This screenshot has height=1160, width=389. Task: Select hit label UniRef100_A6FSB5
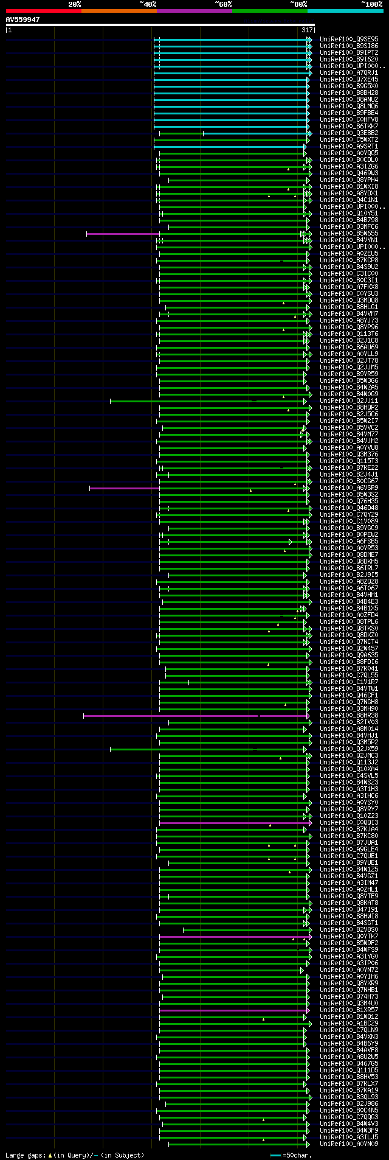pos(349,541)
